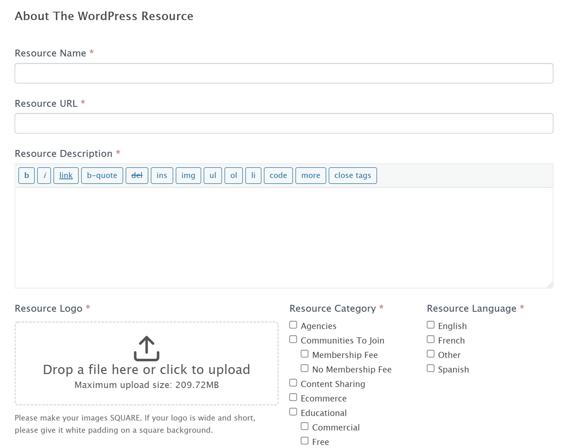The height and width of the screenshot is (448, 568).
Task: Insert a link using the editor toolbar
Action: tap(66, 175)
